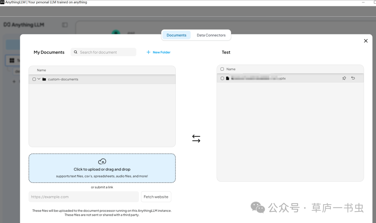Click the Fetch website button
Viewport: 376px width, 223px height.
pos(156,197)
